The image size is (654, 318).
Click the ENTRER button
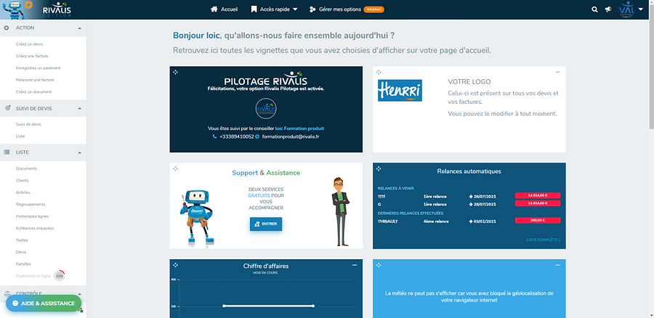(266, 224)
